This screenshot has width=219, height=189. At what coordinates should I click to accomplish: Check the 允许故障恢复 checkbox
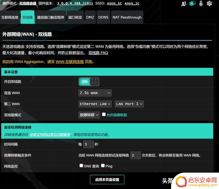[x=104, y=114]
